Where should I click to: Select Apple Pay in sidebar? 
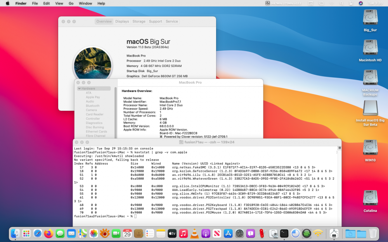pyautogui.click(x=93, y=97)
